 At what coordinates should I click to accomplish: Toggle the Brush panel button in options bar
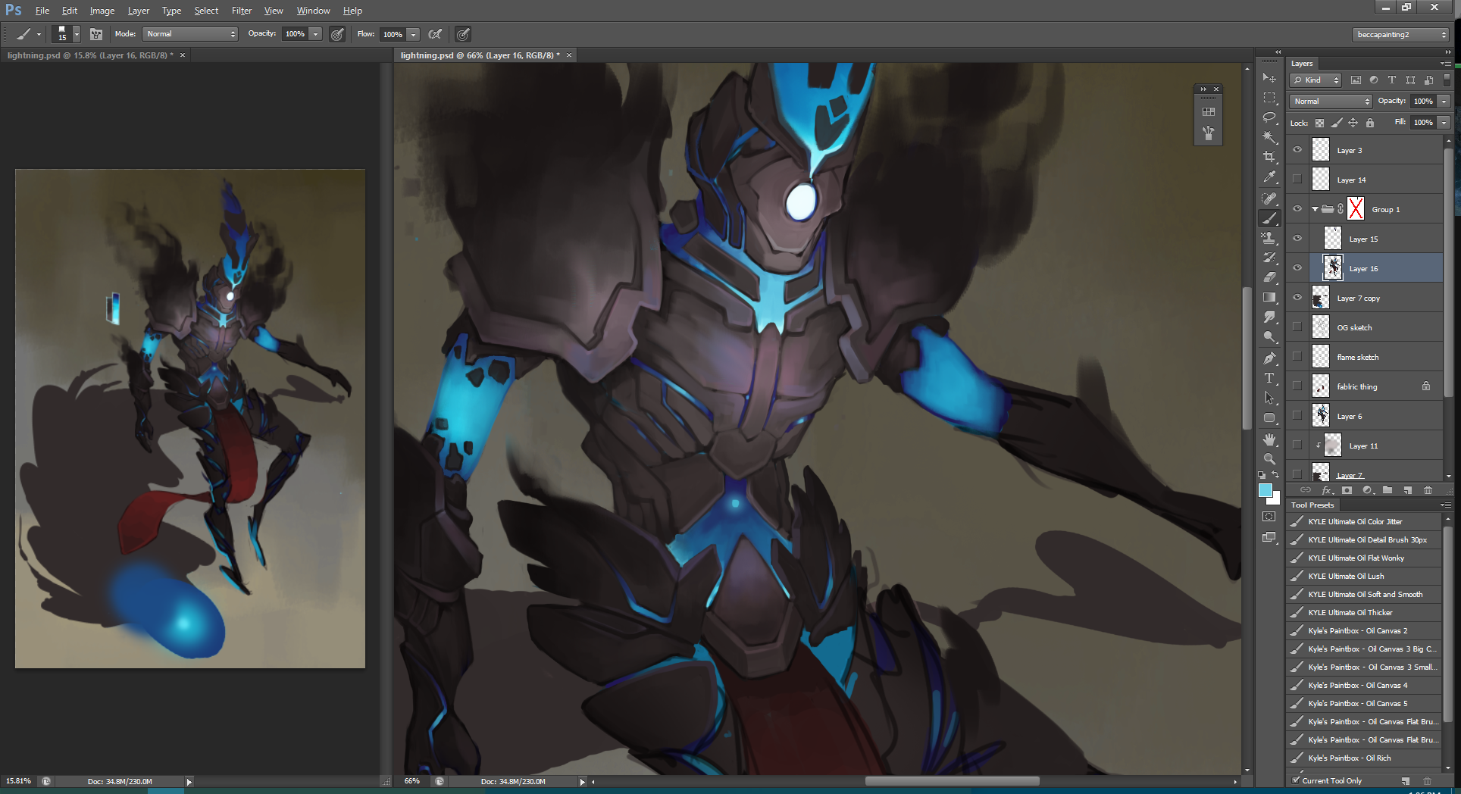96,34
